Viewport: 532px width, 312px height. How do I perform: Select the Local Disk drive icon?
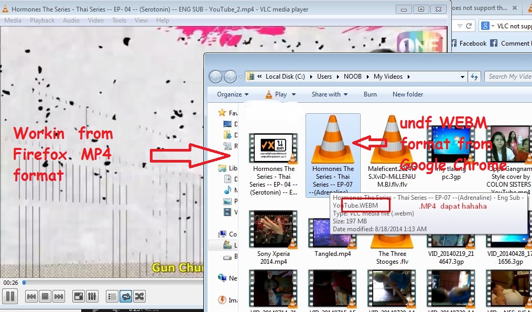tap(227, 245)
